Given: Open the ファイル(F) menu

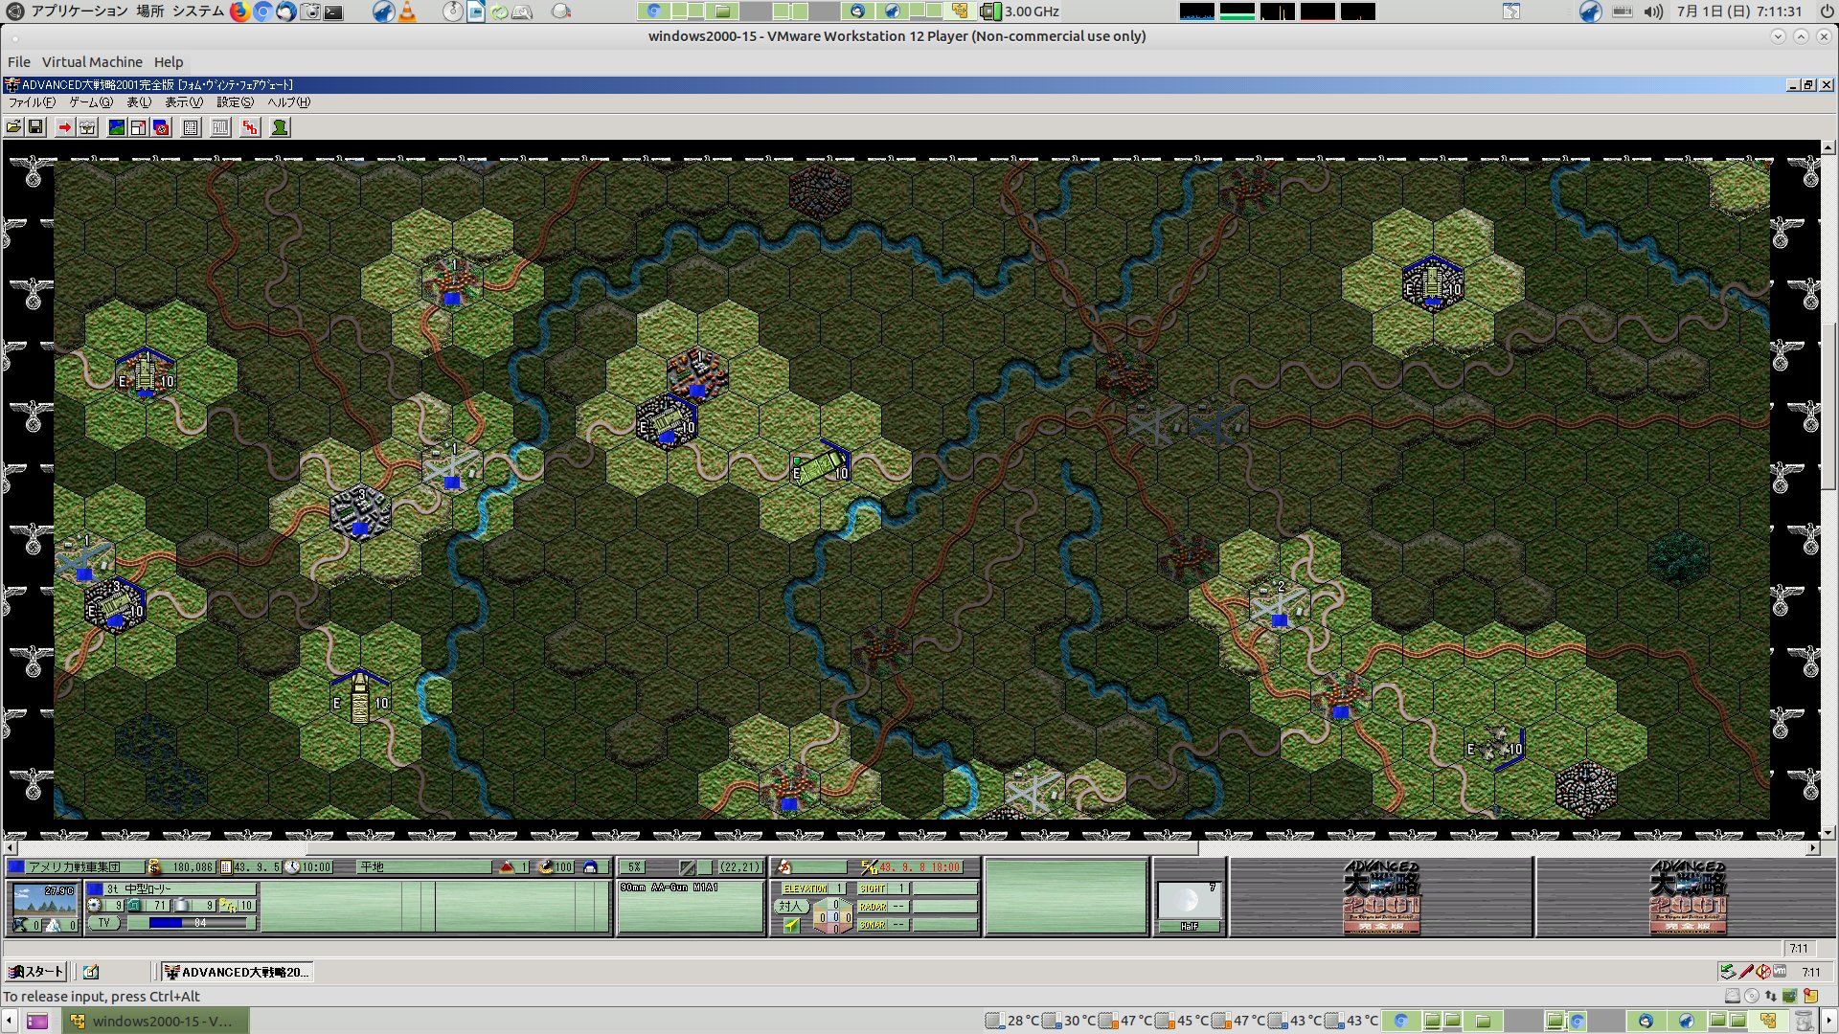Looking at the screenshot, I should pos(32,102).
